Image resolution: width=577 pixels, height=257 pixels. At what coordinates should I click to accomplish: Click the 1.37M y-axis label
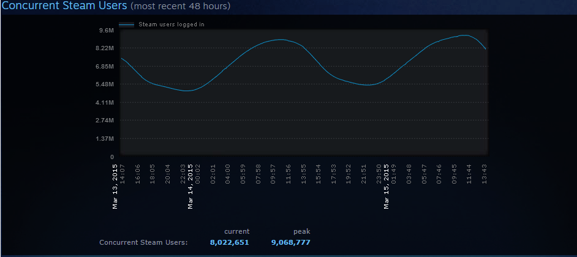(105, 139)
